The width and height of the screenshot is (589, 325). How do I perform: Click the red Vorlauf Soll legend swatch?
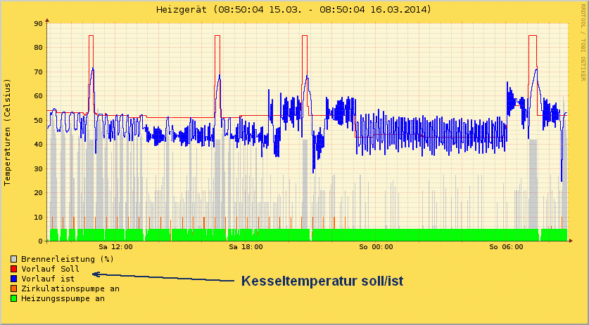click(x=14, y=269)
